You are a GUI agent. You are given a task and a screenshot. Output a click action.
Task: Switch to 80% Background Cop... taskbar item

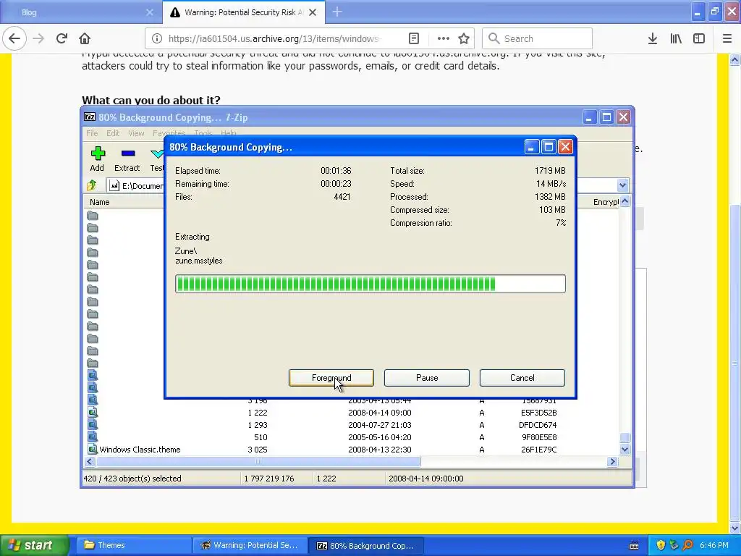click(x=365, y=545)
